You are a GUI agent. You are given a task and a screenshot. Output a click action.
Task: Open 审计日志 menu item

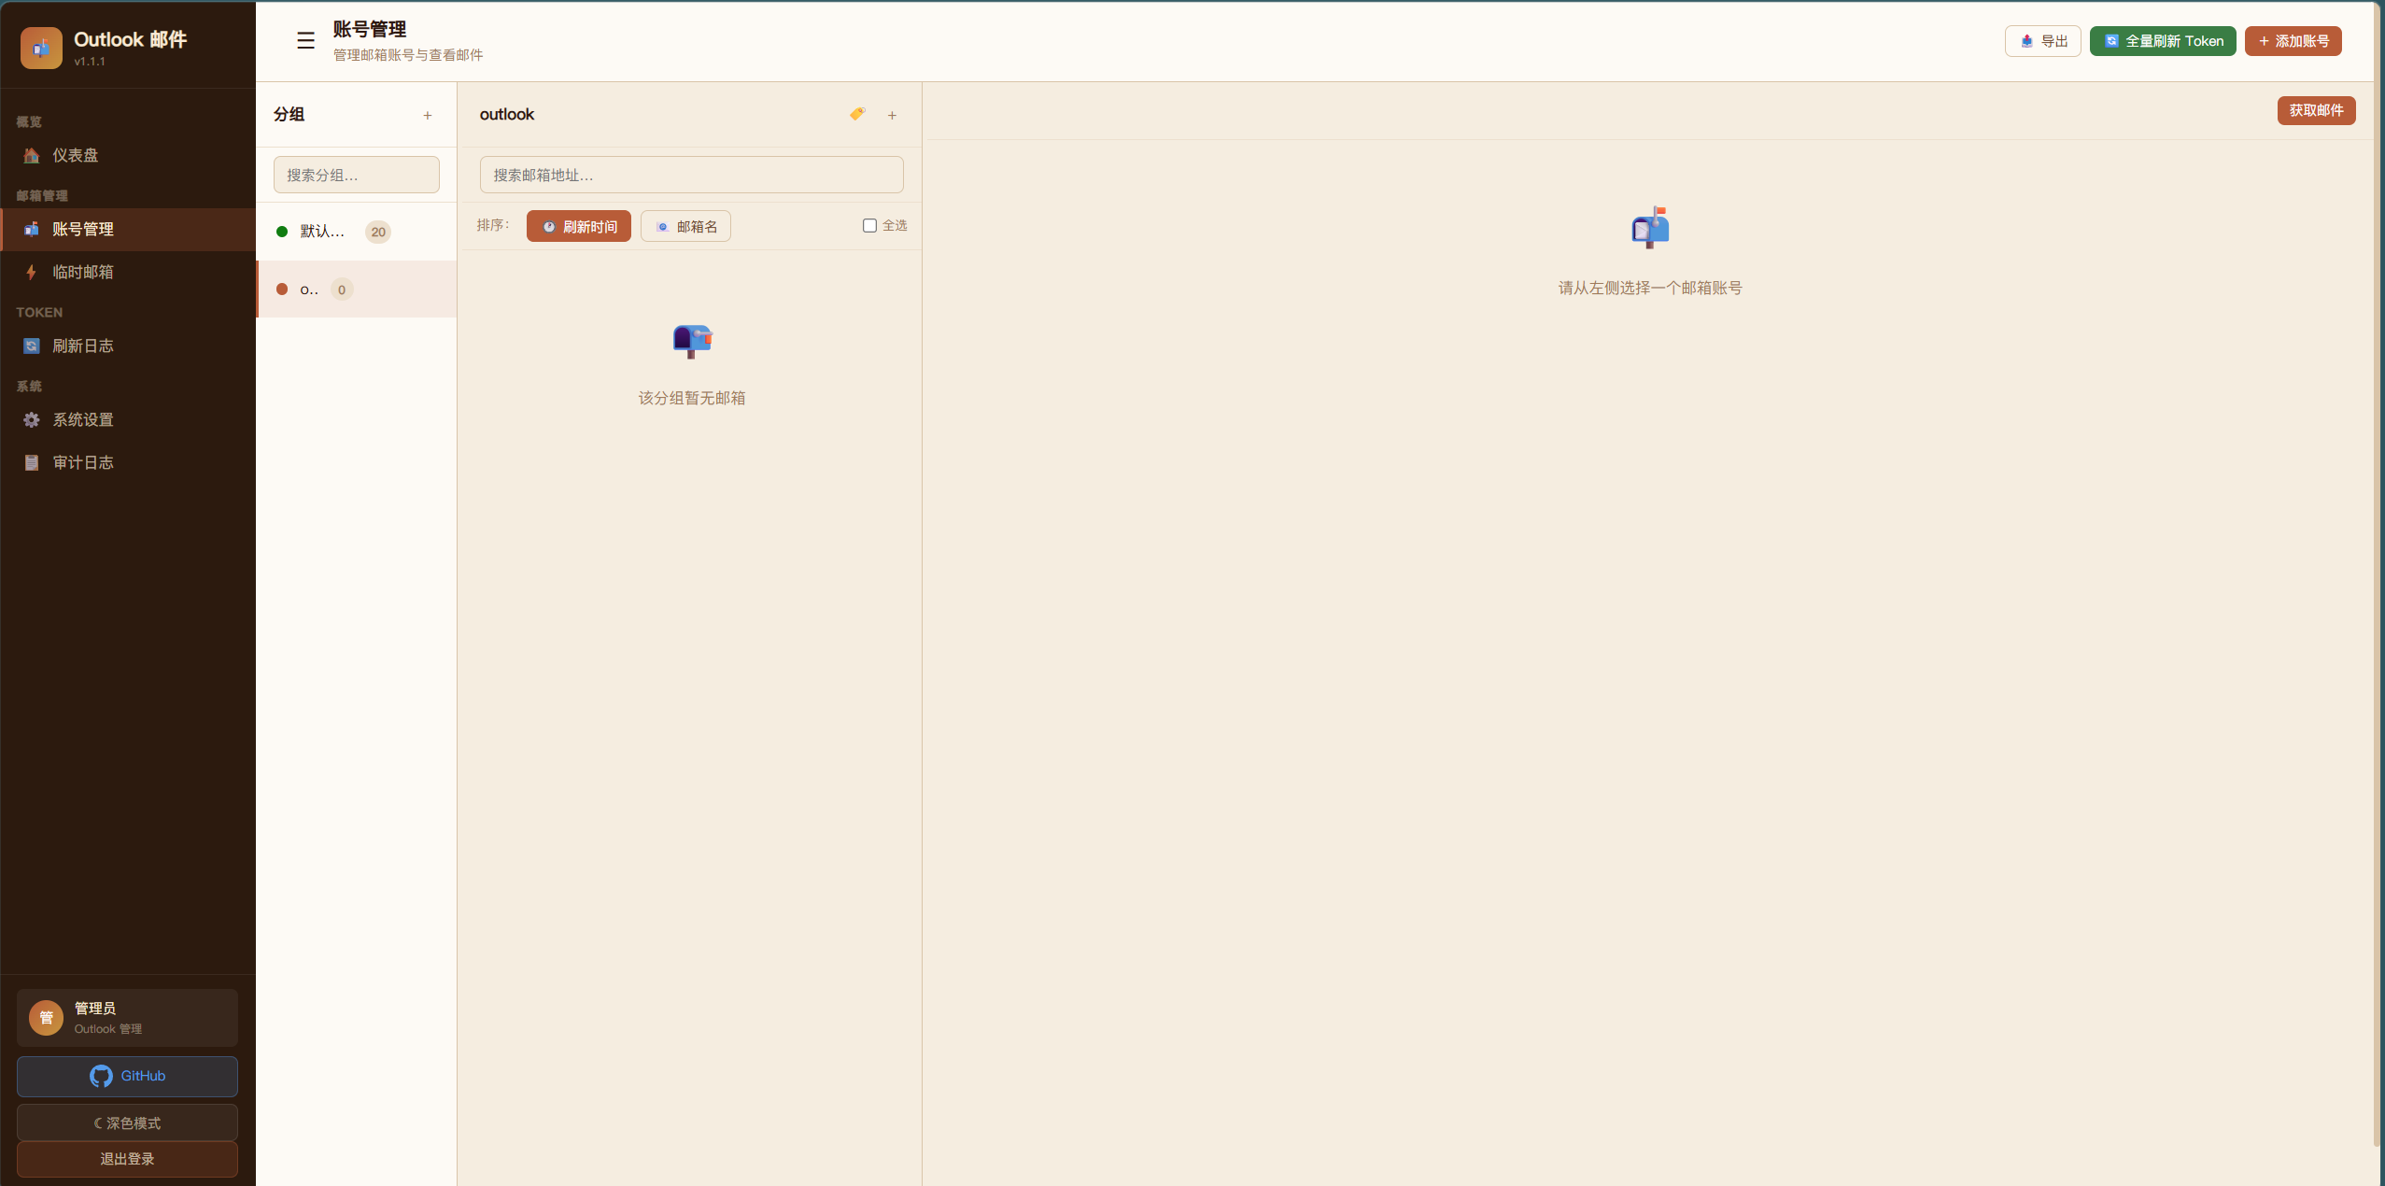click(82, 462)
